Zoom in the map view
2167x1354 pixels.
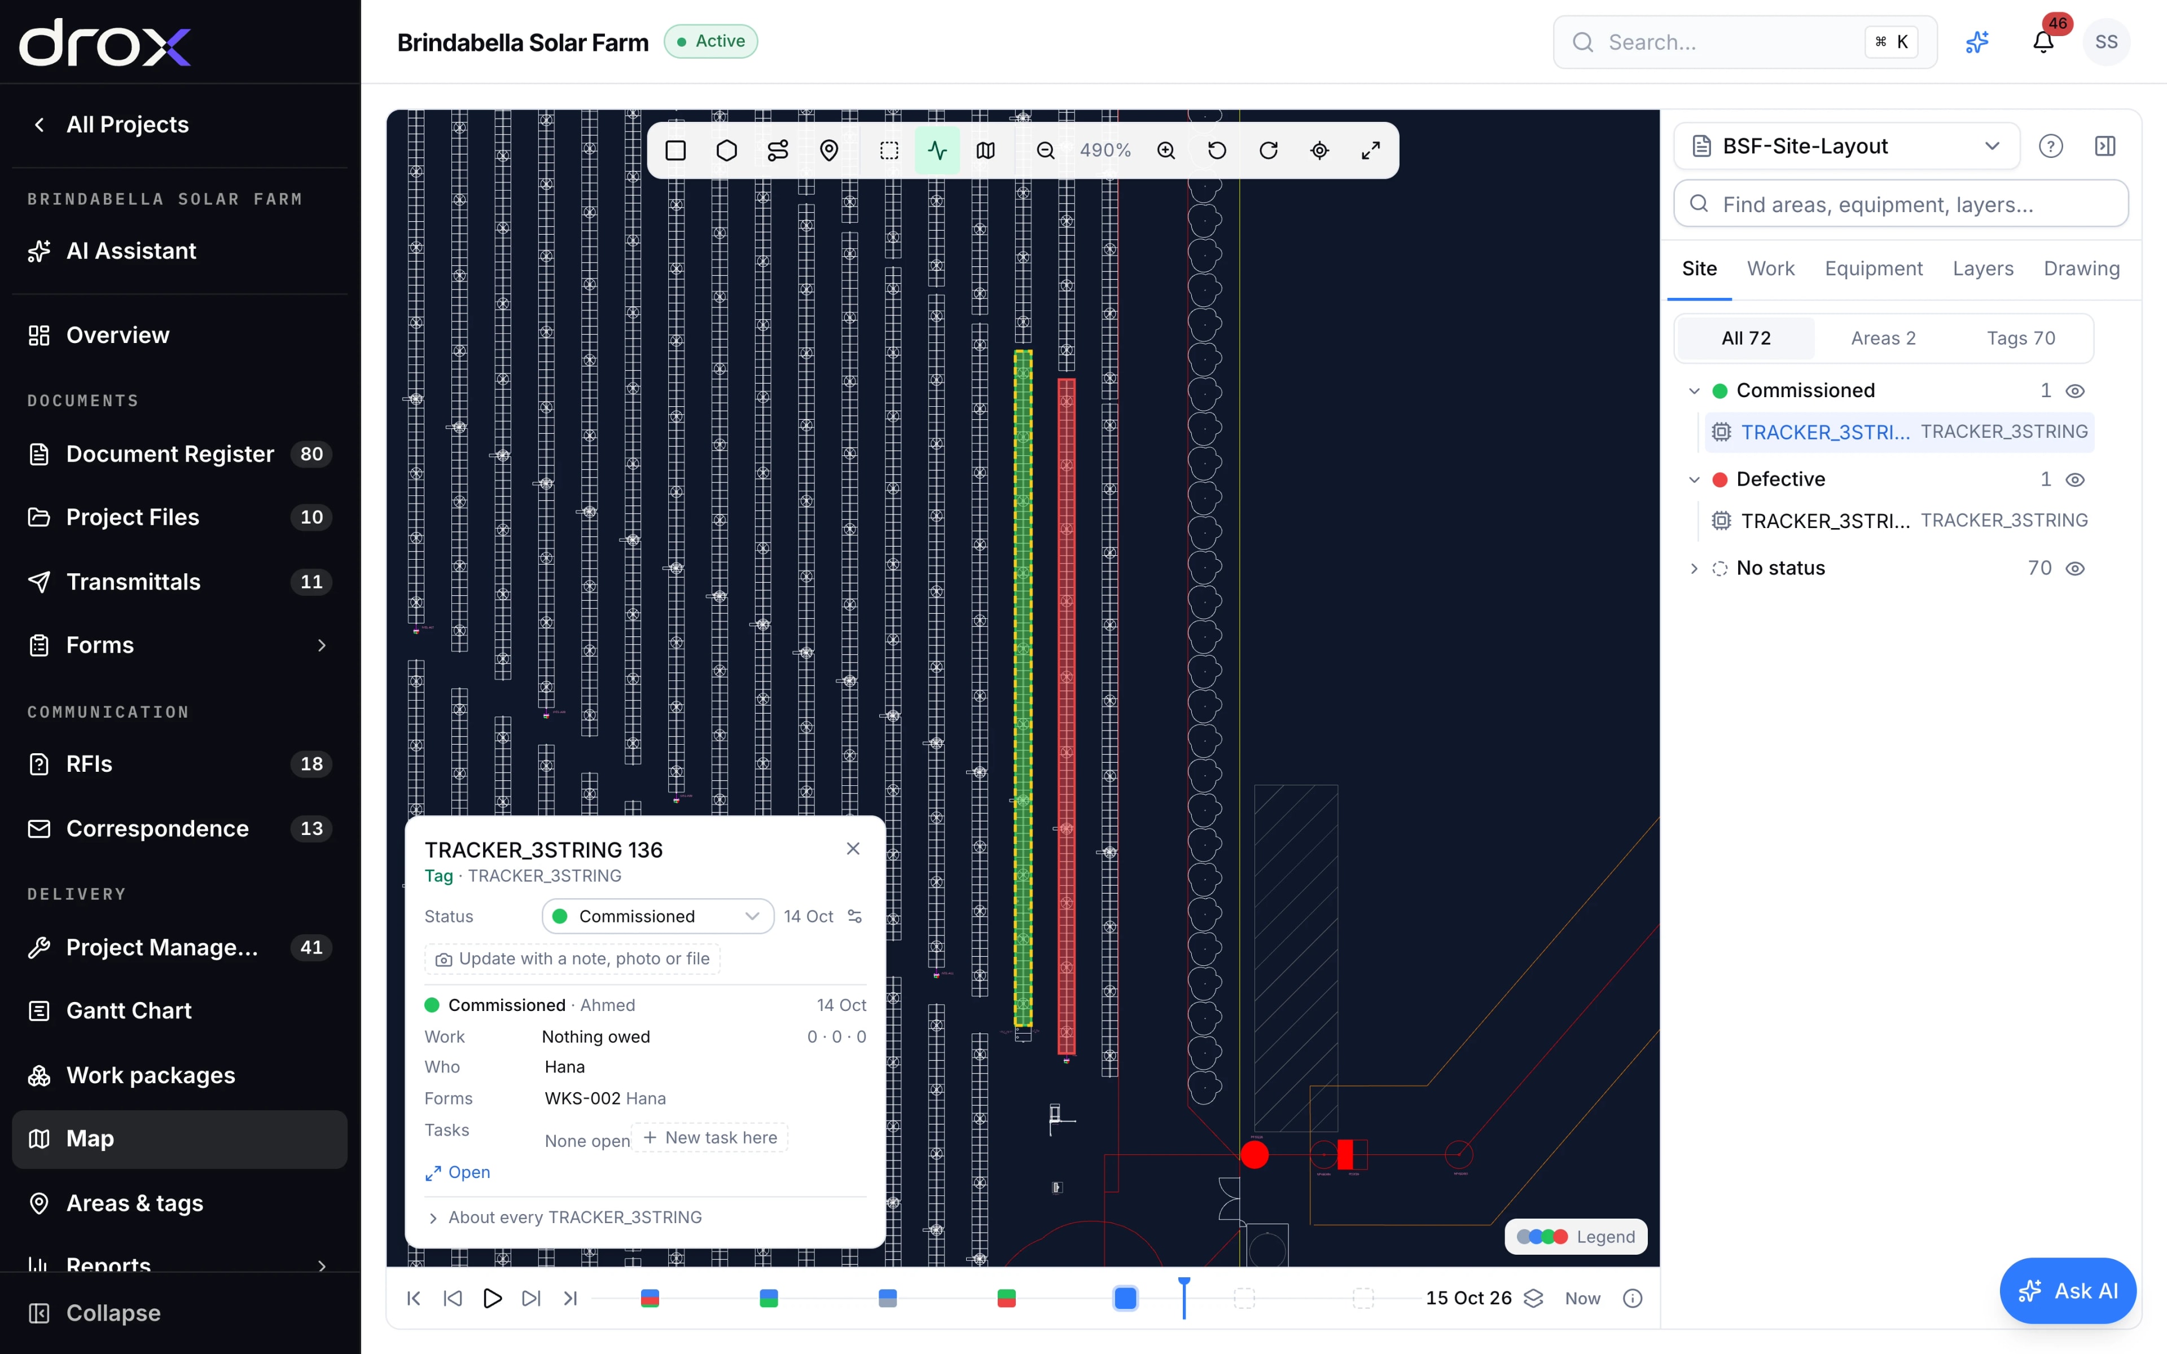tap(1166, 151)
